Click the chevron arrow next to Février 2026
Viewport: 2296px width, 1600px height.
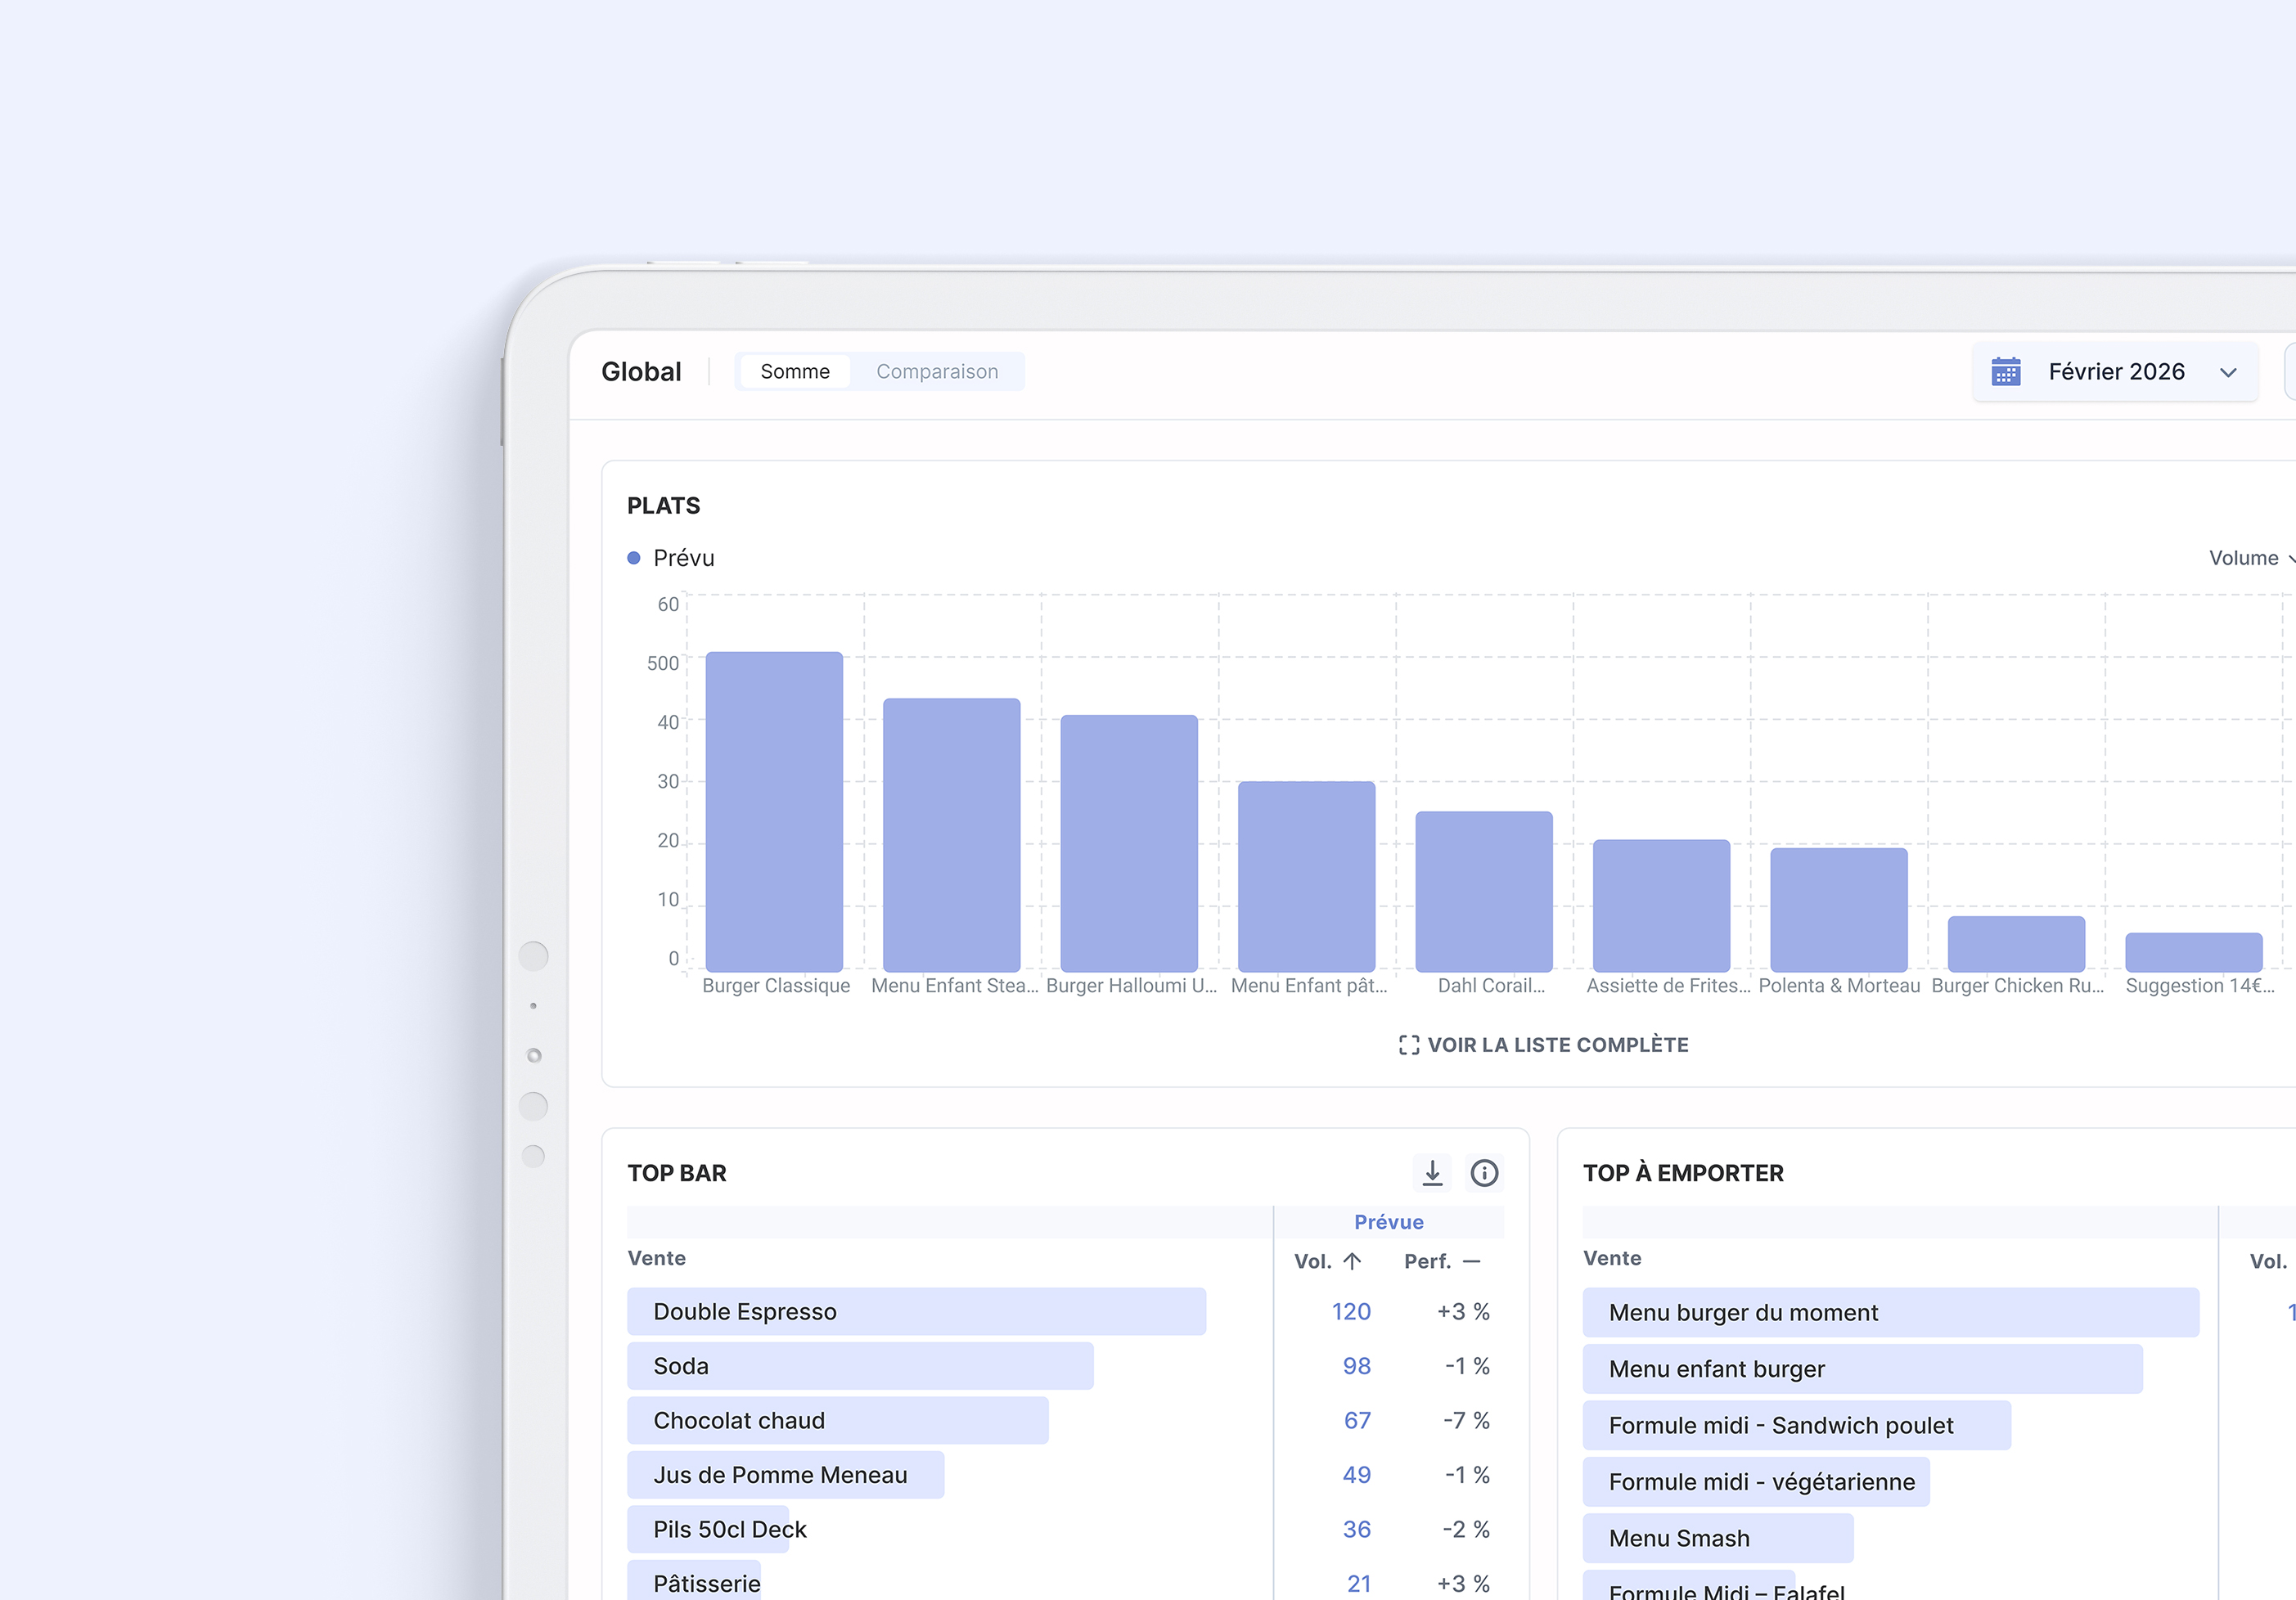click(2228, 372)
